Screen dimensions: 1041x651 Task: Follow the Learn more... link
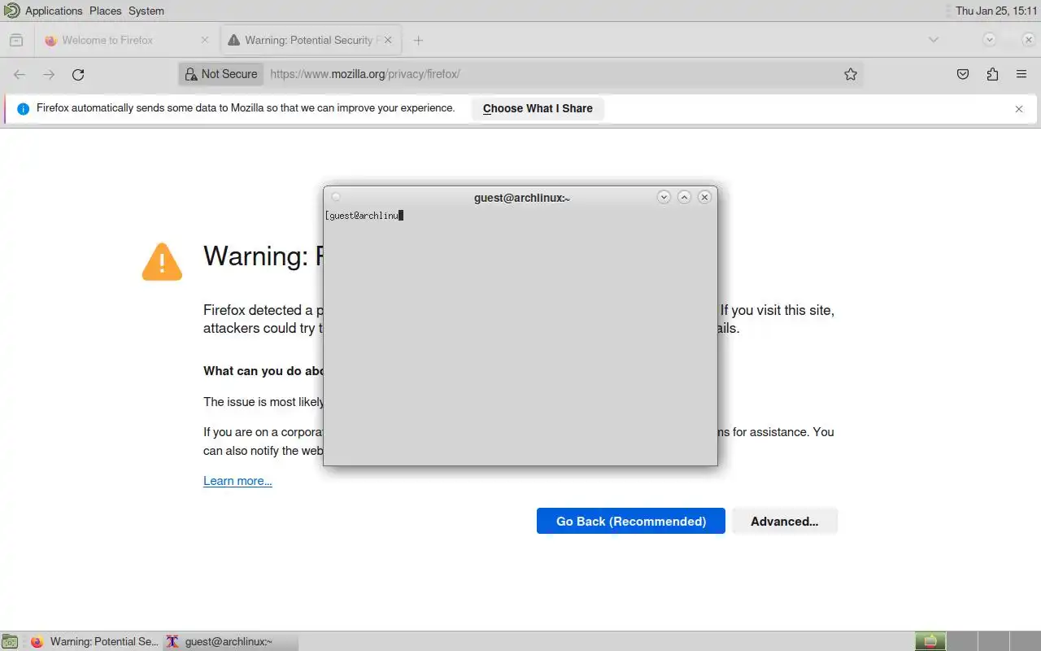tap(237, 481)
